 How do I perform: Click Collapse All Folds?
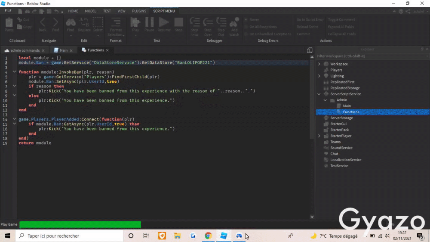pyautogui.click(x=342, y=34)
